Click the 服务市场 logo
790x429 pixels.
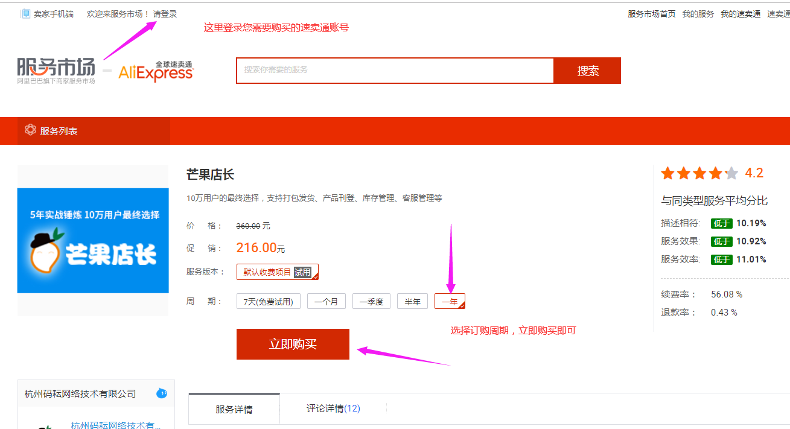pyautogui.click(x=56, y=71)
